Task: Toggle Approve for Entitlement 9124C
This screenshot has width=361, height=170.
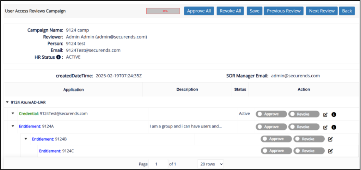Action: click(276, 151)
